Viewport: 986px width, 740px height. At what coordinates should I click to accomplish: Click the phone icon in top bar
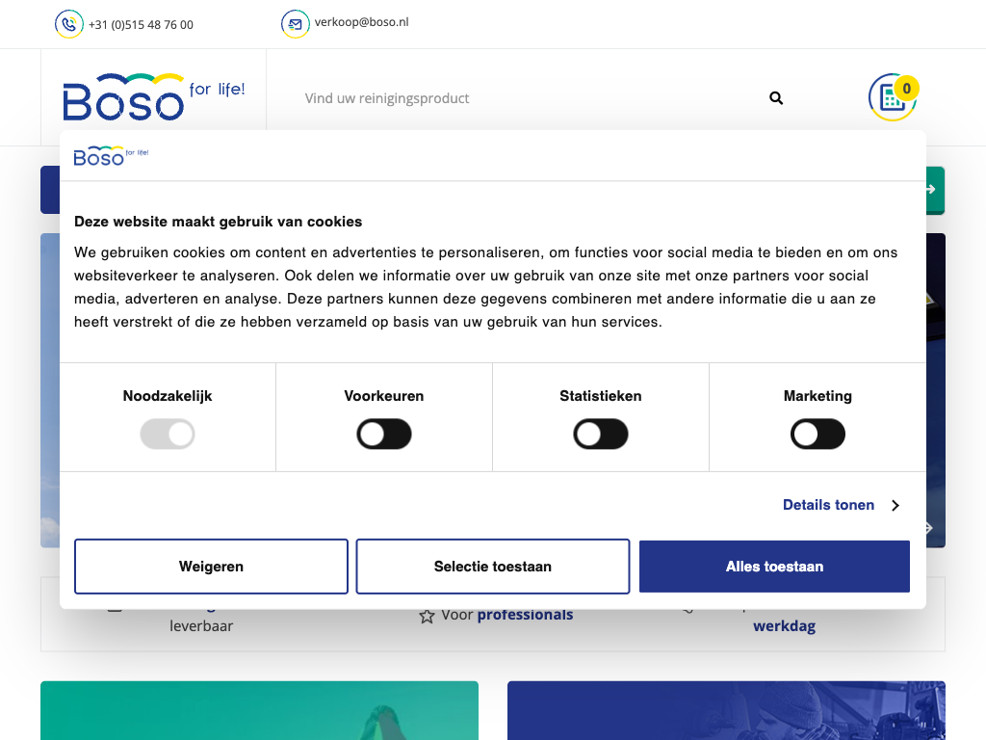click(x=69, y=24)
